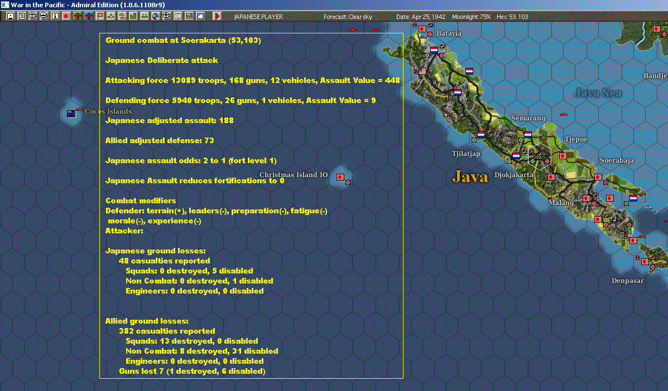Click the red play arrow end-turn icon
This screenshot has width=668, height=391.
pyautogui.click(x=217, y=16)
